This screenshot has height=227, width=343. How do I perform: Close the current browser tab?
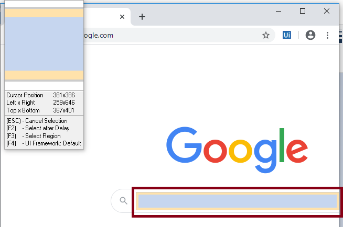click(x=122, y=17)
